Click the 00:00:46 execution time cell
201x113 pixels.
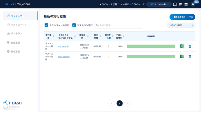(97, 56)
